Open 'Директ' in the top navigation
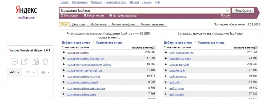 pos(64,2)
